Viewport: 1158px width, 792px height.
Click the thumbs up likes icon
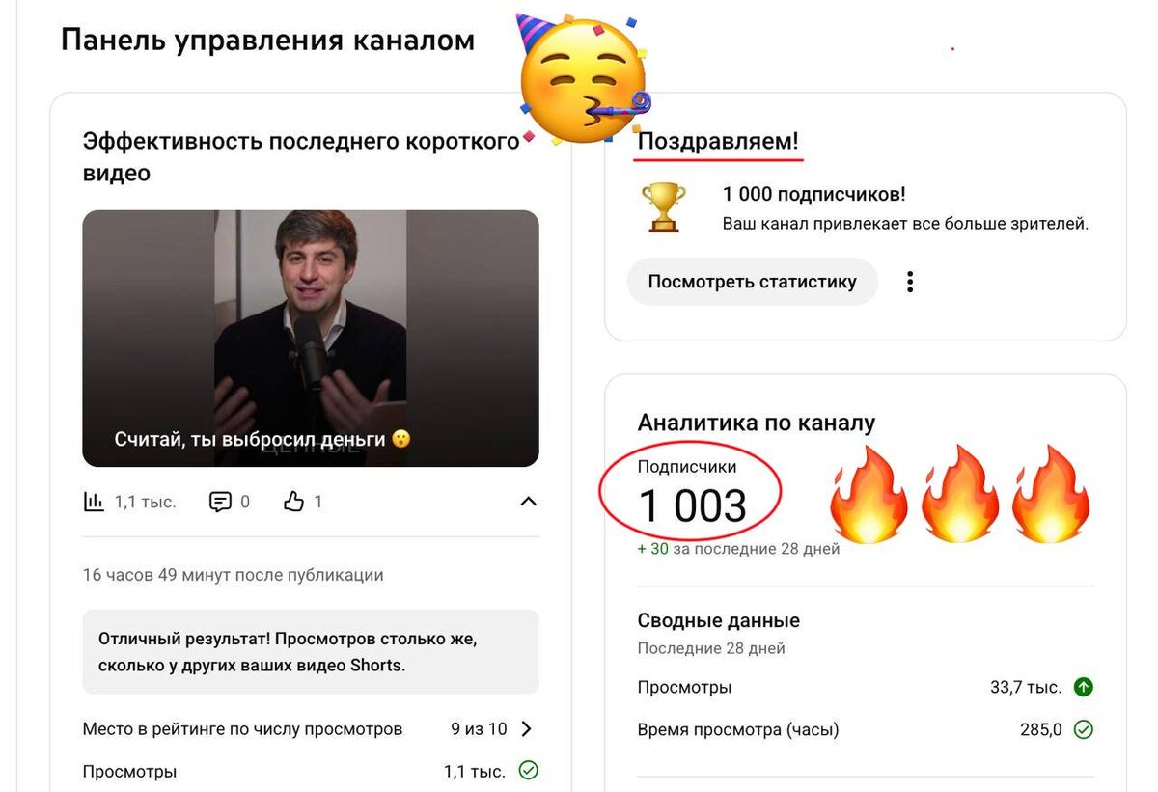(x=294, y=502)
